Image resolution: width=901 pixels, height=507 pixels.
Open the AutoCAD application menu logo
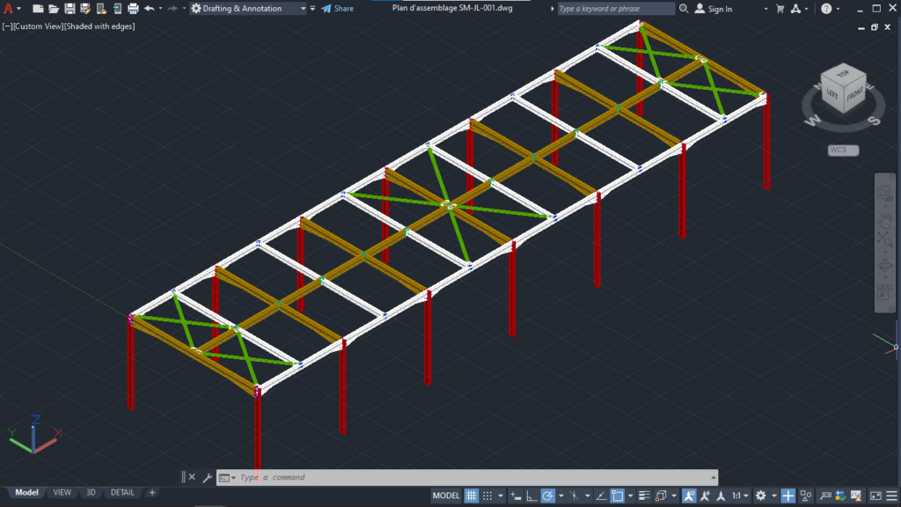click(8, 8)
